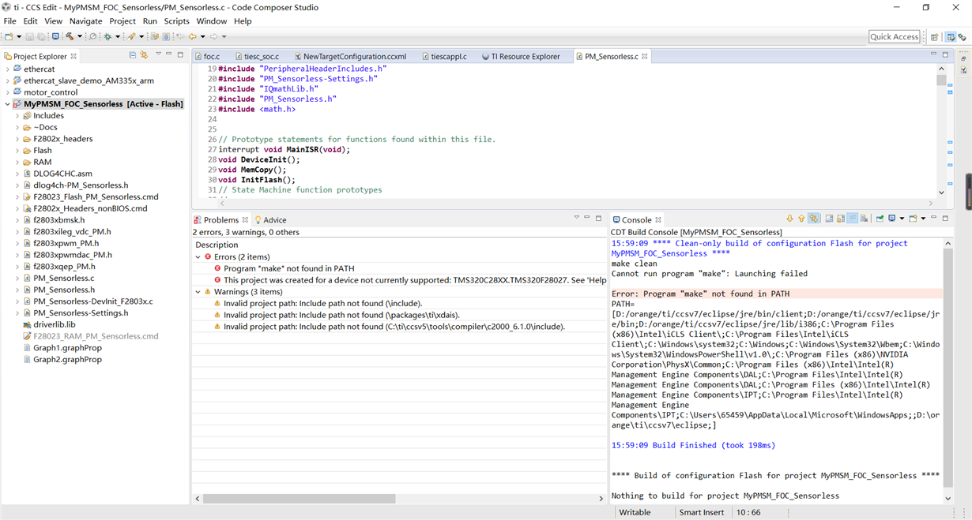The width and height of the screenshot is (972, 520).
Task: Open the Advice tab
Action: (274, 220)
